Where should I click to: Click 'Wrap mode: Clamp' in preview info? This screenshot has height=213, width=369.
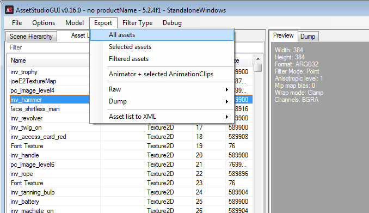point(299,93)
